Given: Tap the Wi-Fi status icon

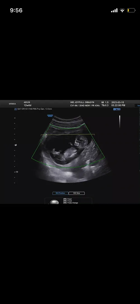Looking at the screenshot, I should [122, 10].
